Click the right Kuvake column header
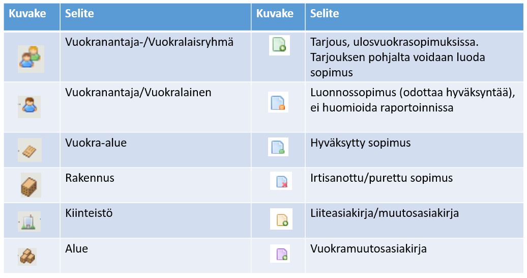Viewport: 527px width, 278px height. (x=275, y=14)
